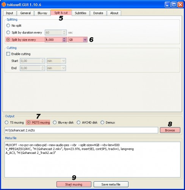Close the tsMuxeR window
The height and width of the screenshot is (190, 185).
coord(180,5)
